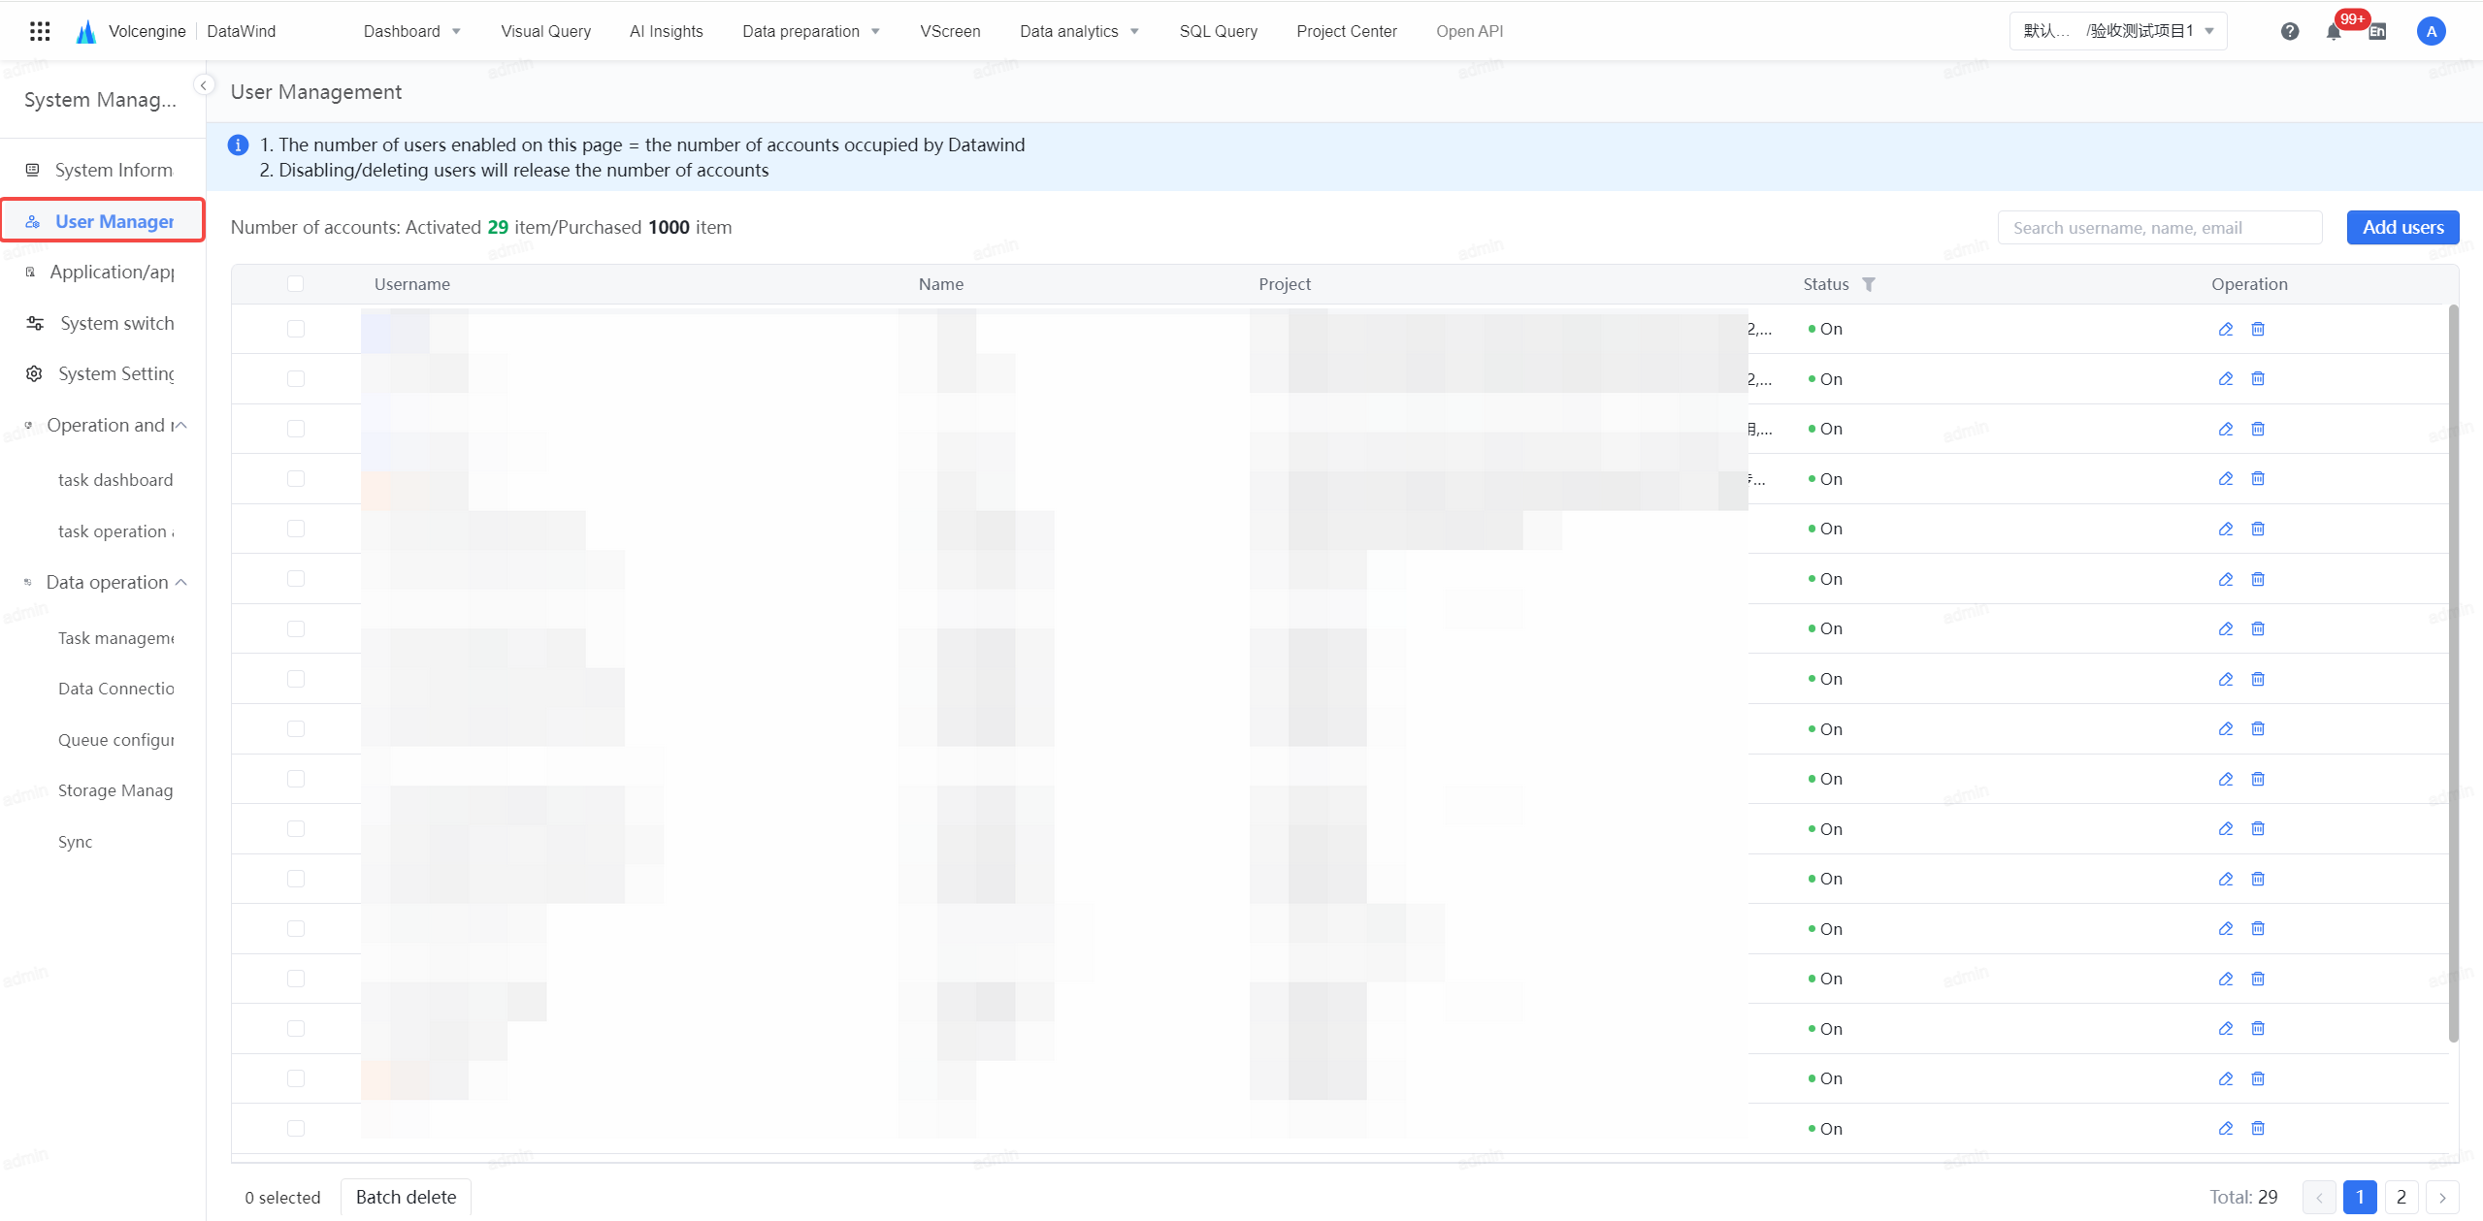Tick the first row checkbox
Viewport: 2483px width, 1221px height.
(x=296, y=329)
